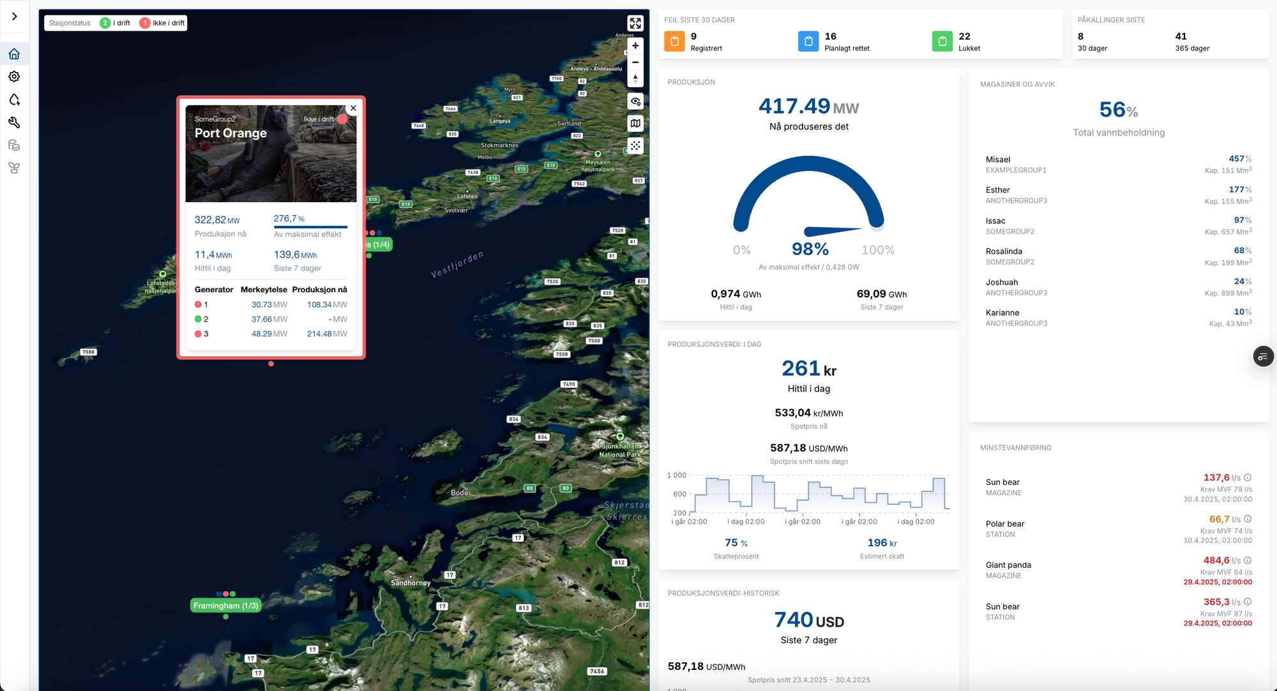1277x691 pixels.
Task: Expand the left sidebar with chevron arrow
Action: point(14,17)
